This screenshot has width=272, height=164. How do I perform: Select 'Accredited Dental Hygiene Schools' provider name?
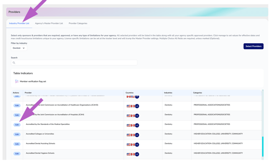(x=40, y=153)
